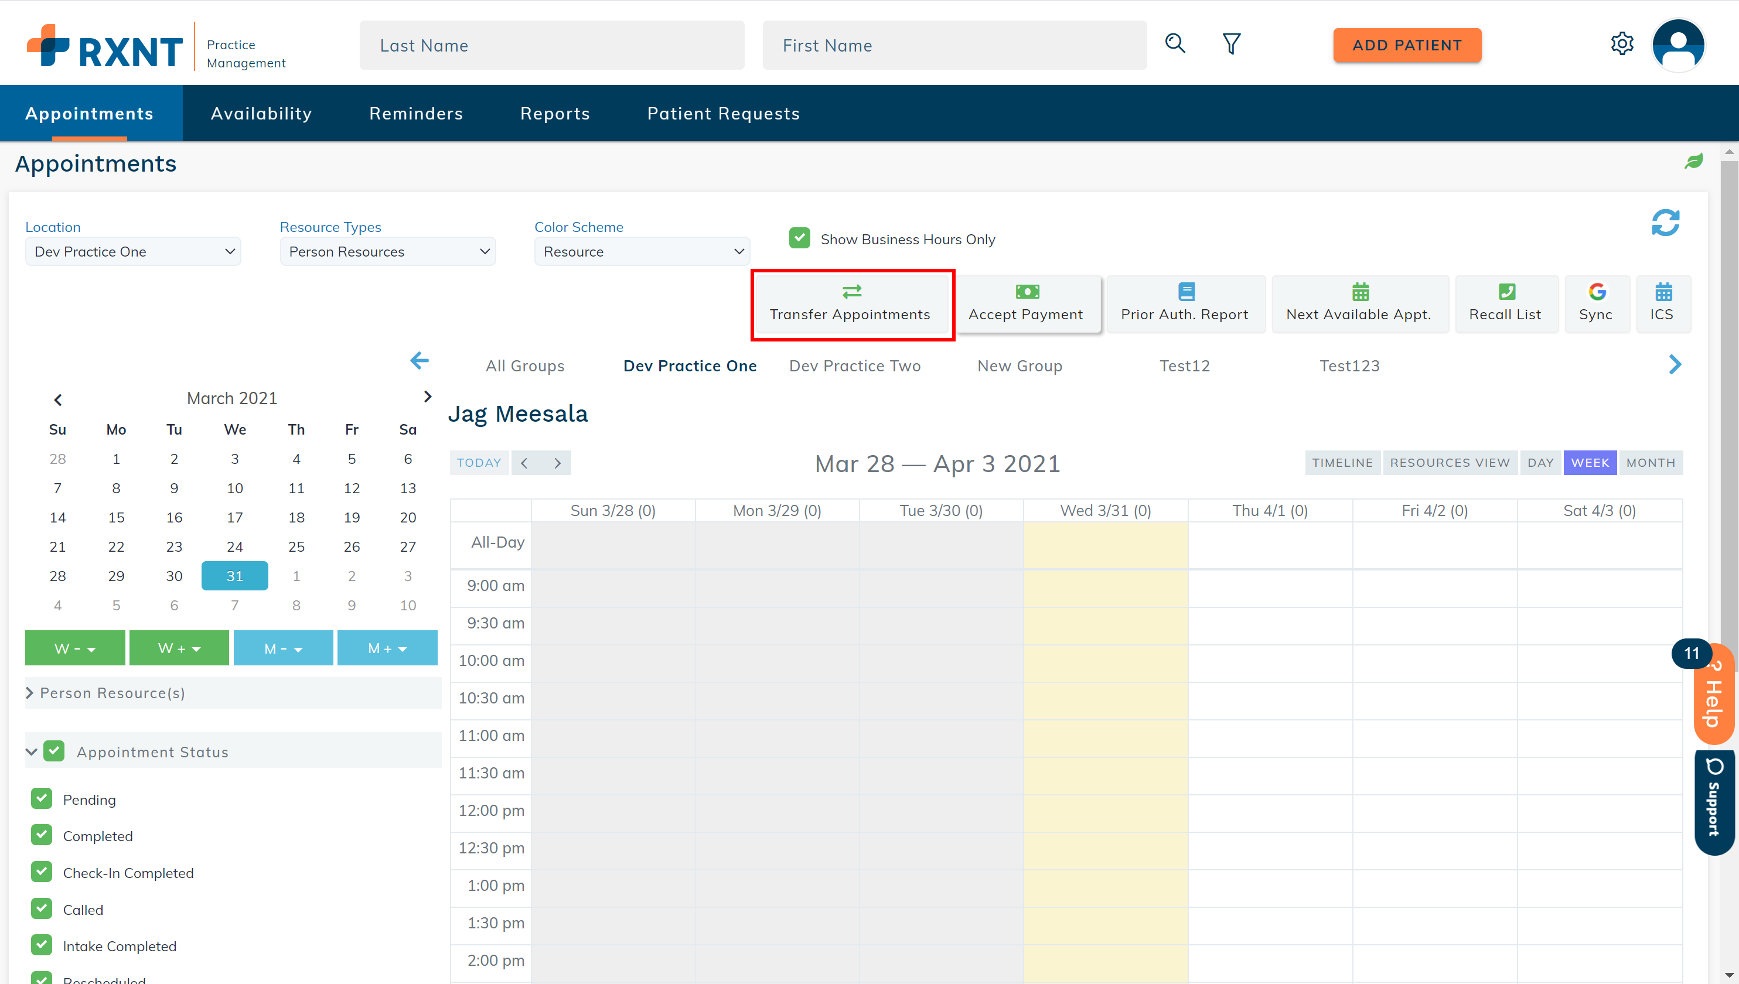Click the Google Sync button
The height and width of the screenshot is (984, 1739).
(x=1597, y=303)
